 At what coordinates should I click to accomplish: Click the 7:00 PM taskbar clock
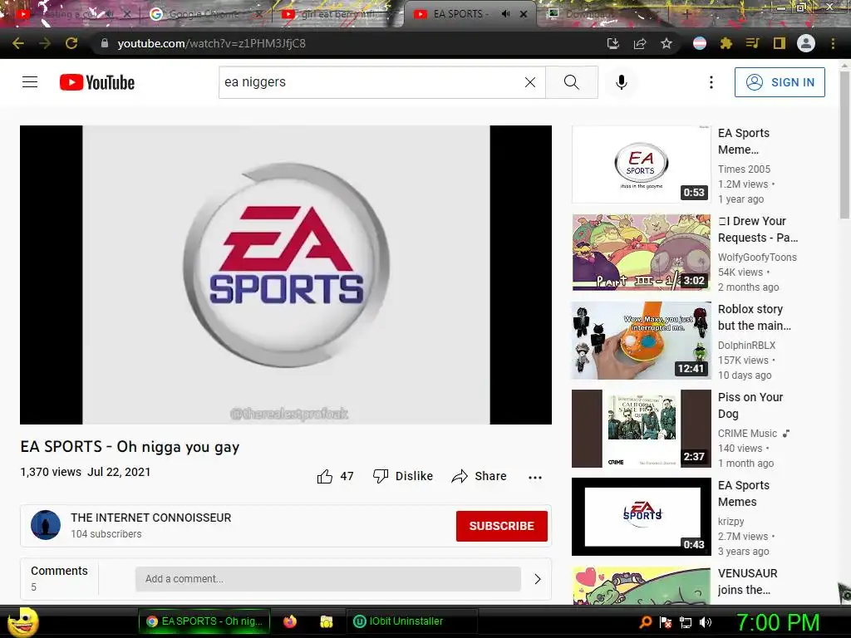click(778, 622)
